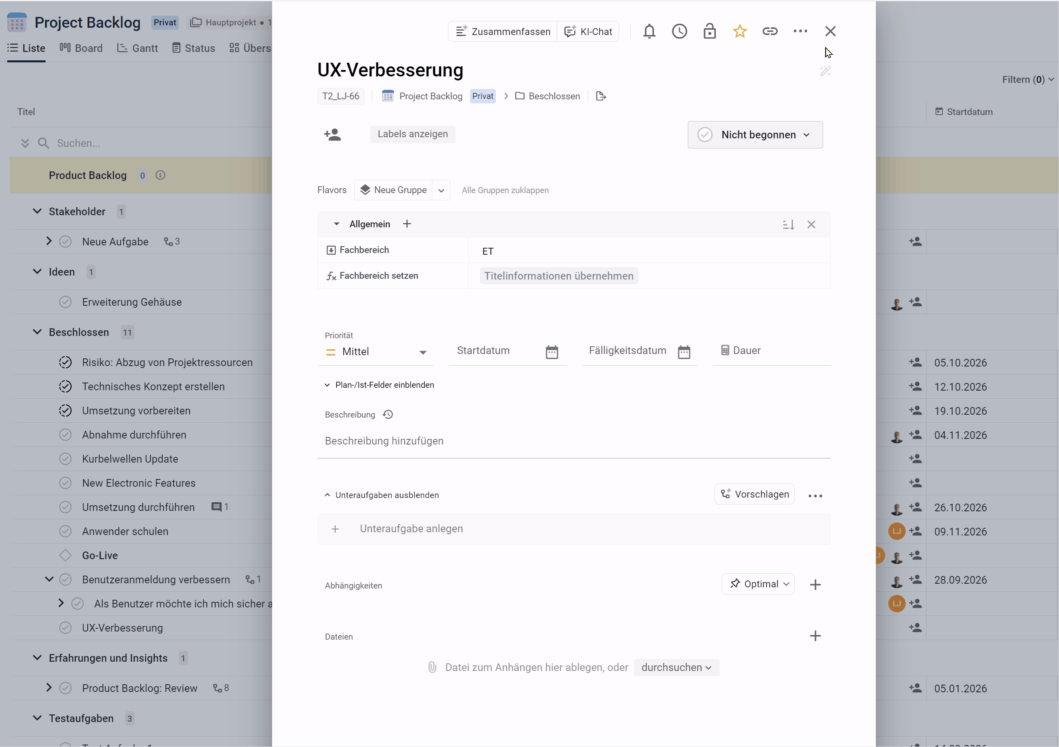Open the Fälligkeitsdatum calendar picker
The width and height of the screenshot is (1059, 747).
point(683,352)
